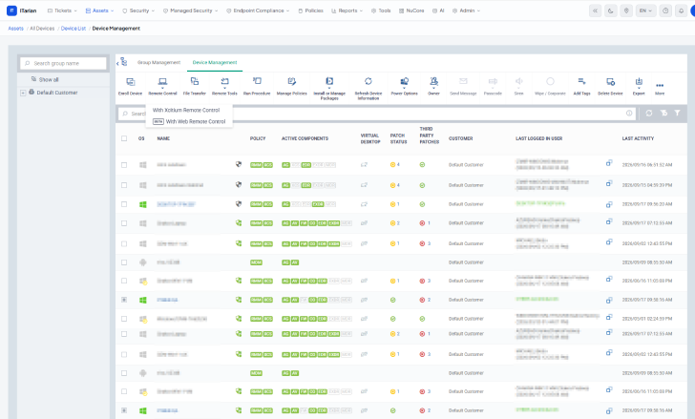Click the clear filters icon beside table refresh
695x419 pixels.
click(x=663, y=114)
